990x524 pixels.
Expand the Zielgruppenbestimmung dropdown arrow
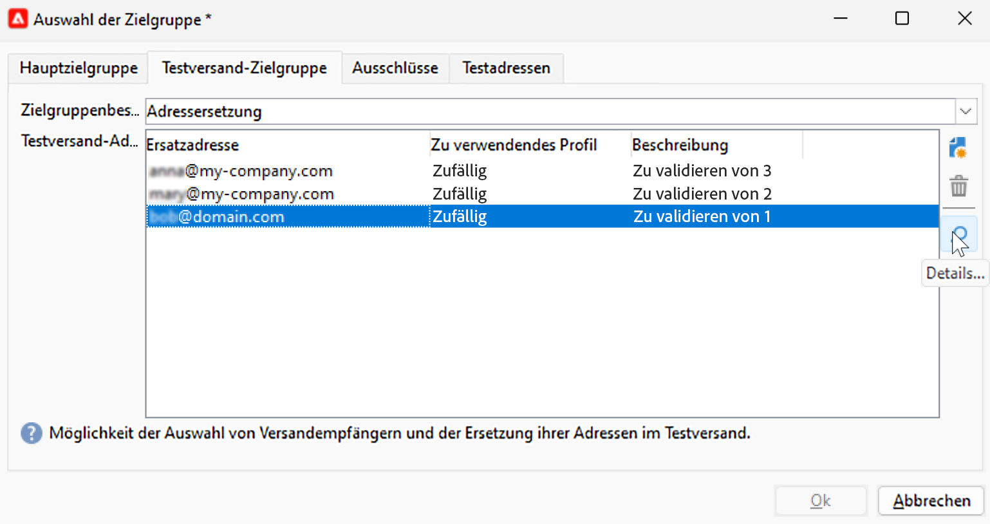[x=966, y=111]
